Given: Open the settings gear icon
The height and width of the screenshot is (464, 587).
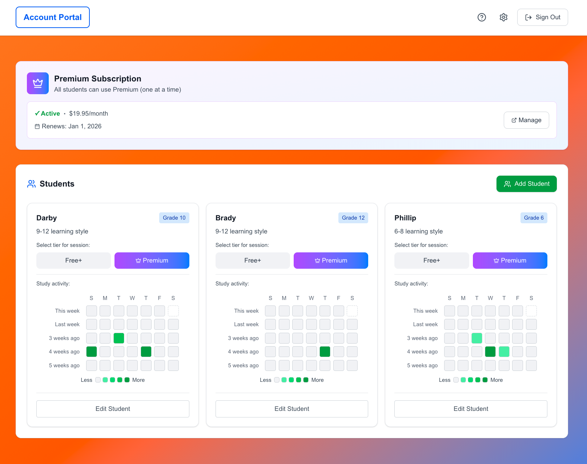Looking at the screenshot, I should pyautogui.click(x=503, y=17).
